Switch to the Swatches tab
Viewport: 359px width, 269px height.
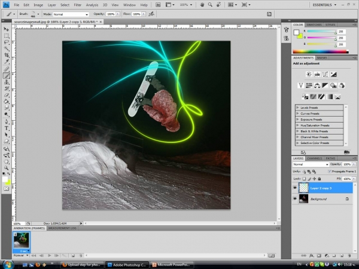(x=314, y=25)
